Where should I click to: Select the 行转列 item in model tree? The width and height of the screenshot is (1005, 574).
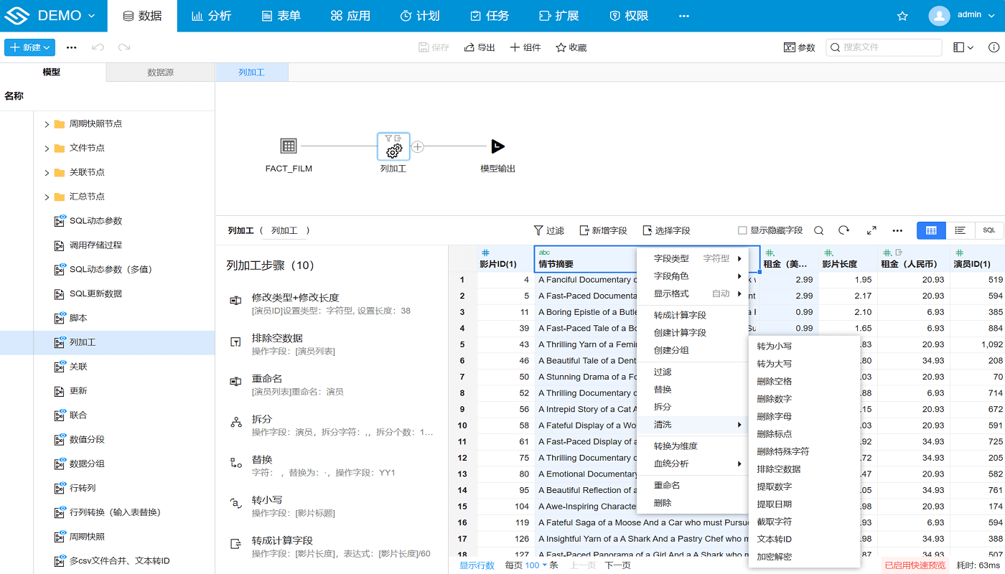[83, 488]
